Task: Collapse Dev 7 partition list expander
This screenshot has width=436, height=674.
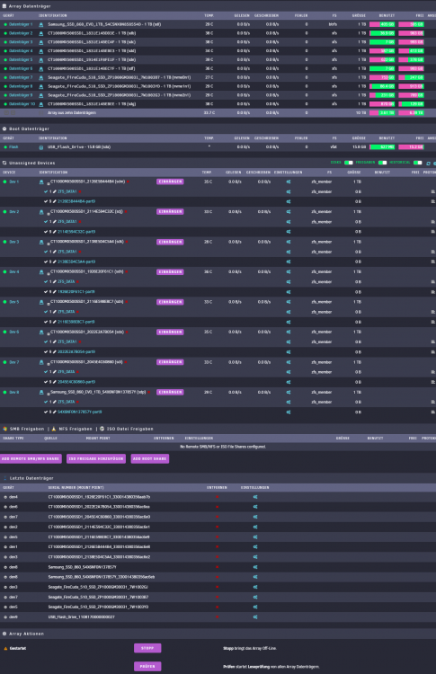Action: (x=49, y=364)
